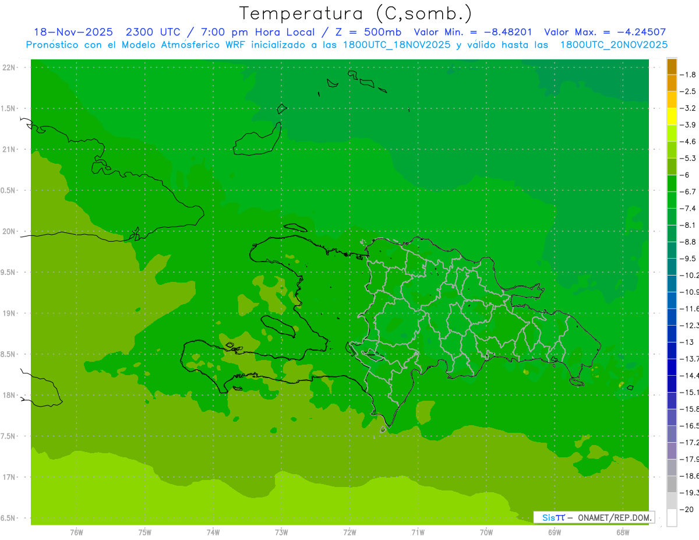
Task: Click the '69W' longitude label
Action: [555, 532]
